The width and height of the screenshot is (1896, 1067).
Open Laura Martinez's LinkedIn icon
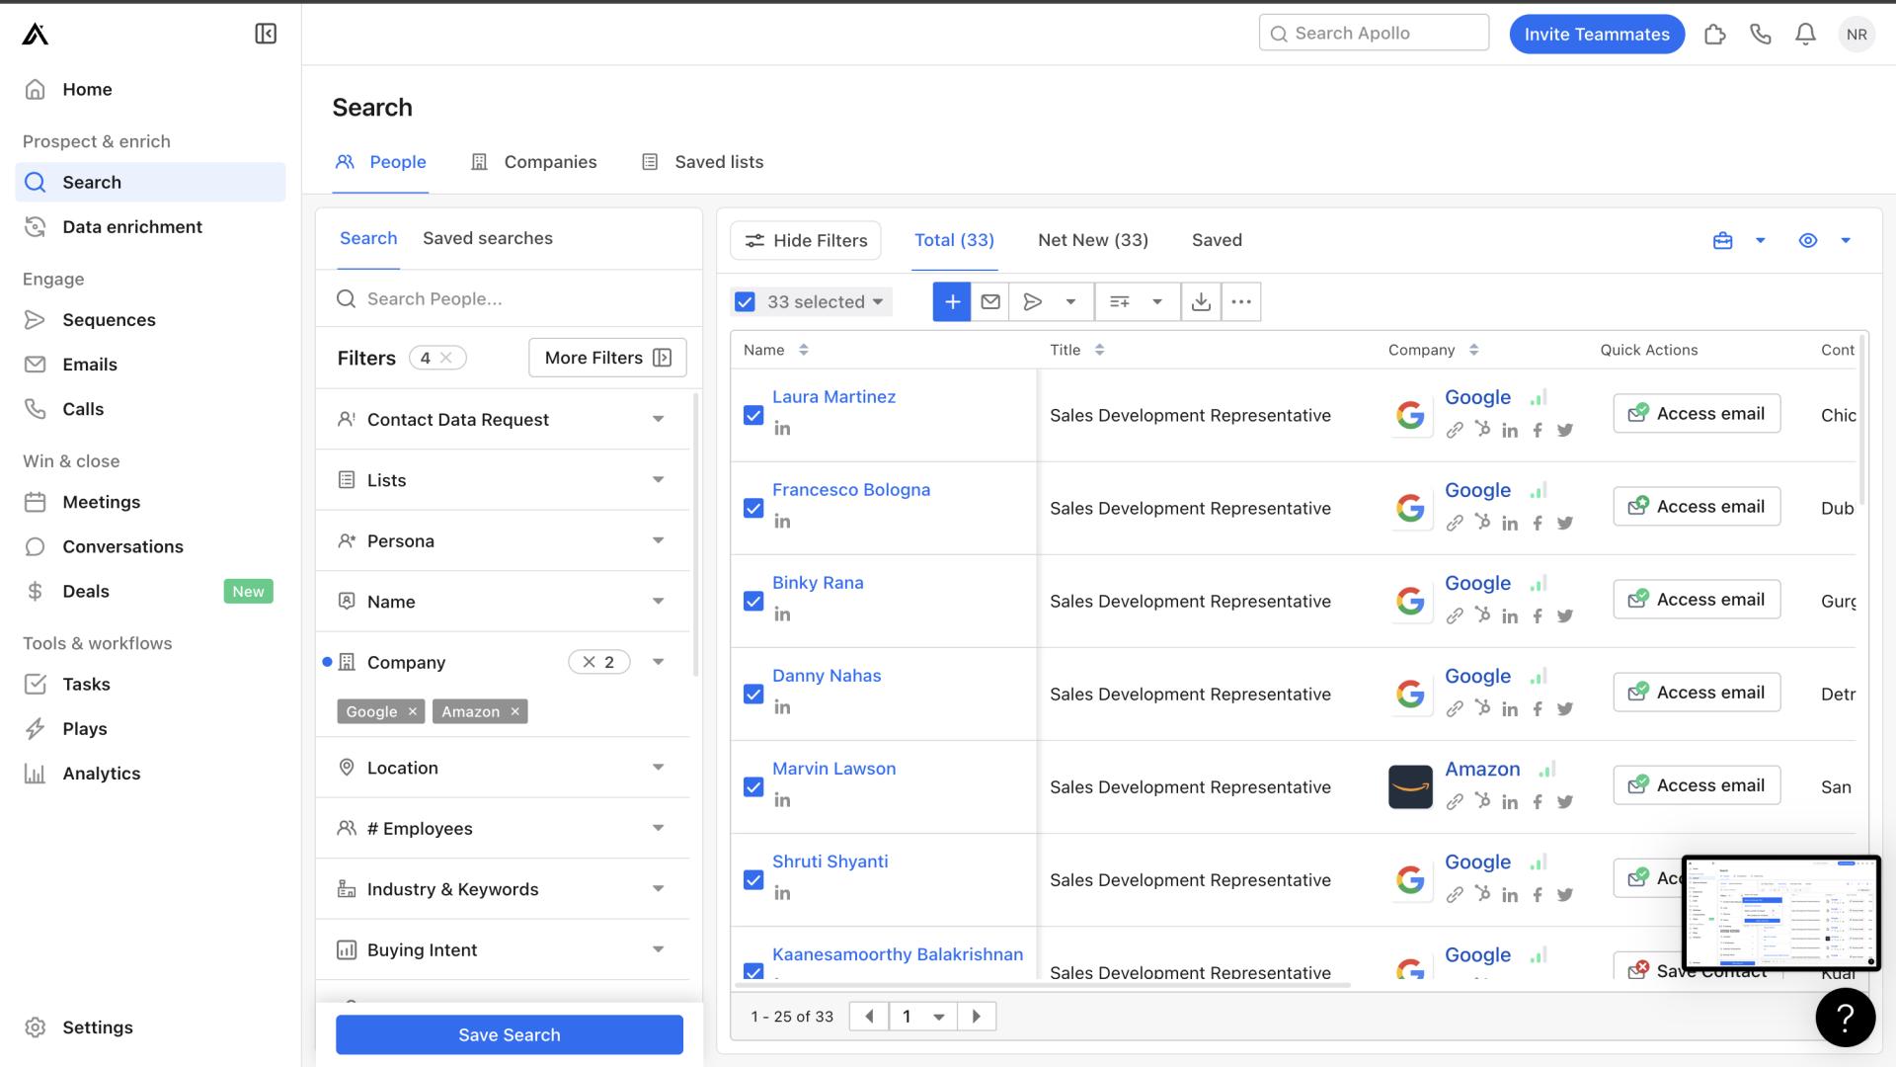(782, 428)
